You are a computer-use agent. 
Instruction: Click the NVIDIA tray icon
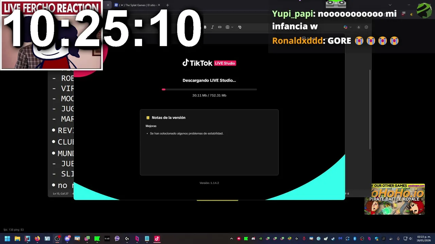click(261, 239)
